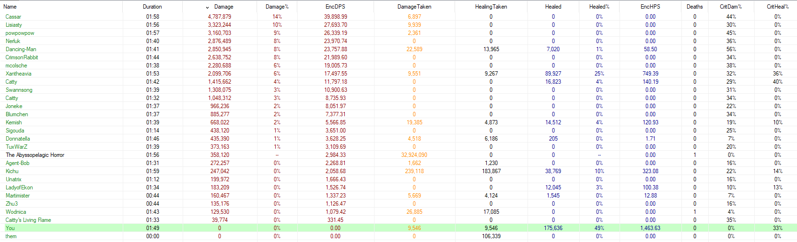Sort the table by Name column
797x242 pixels.
(x=10, y=7)
